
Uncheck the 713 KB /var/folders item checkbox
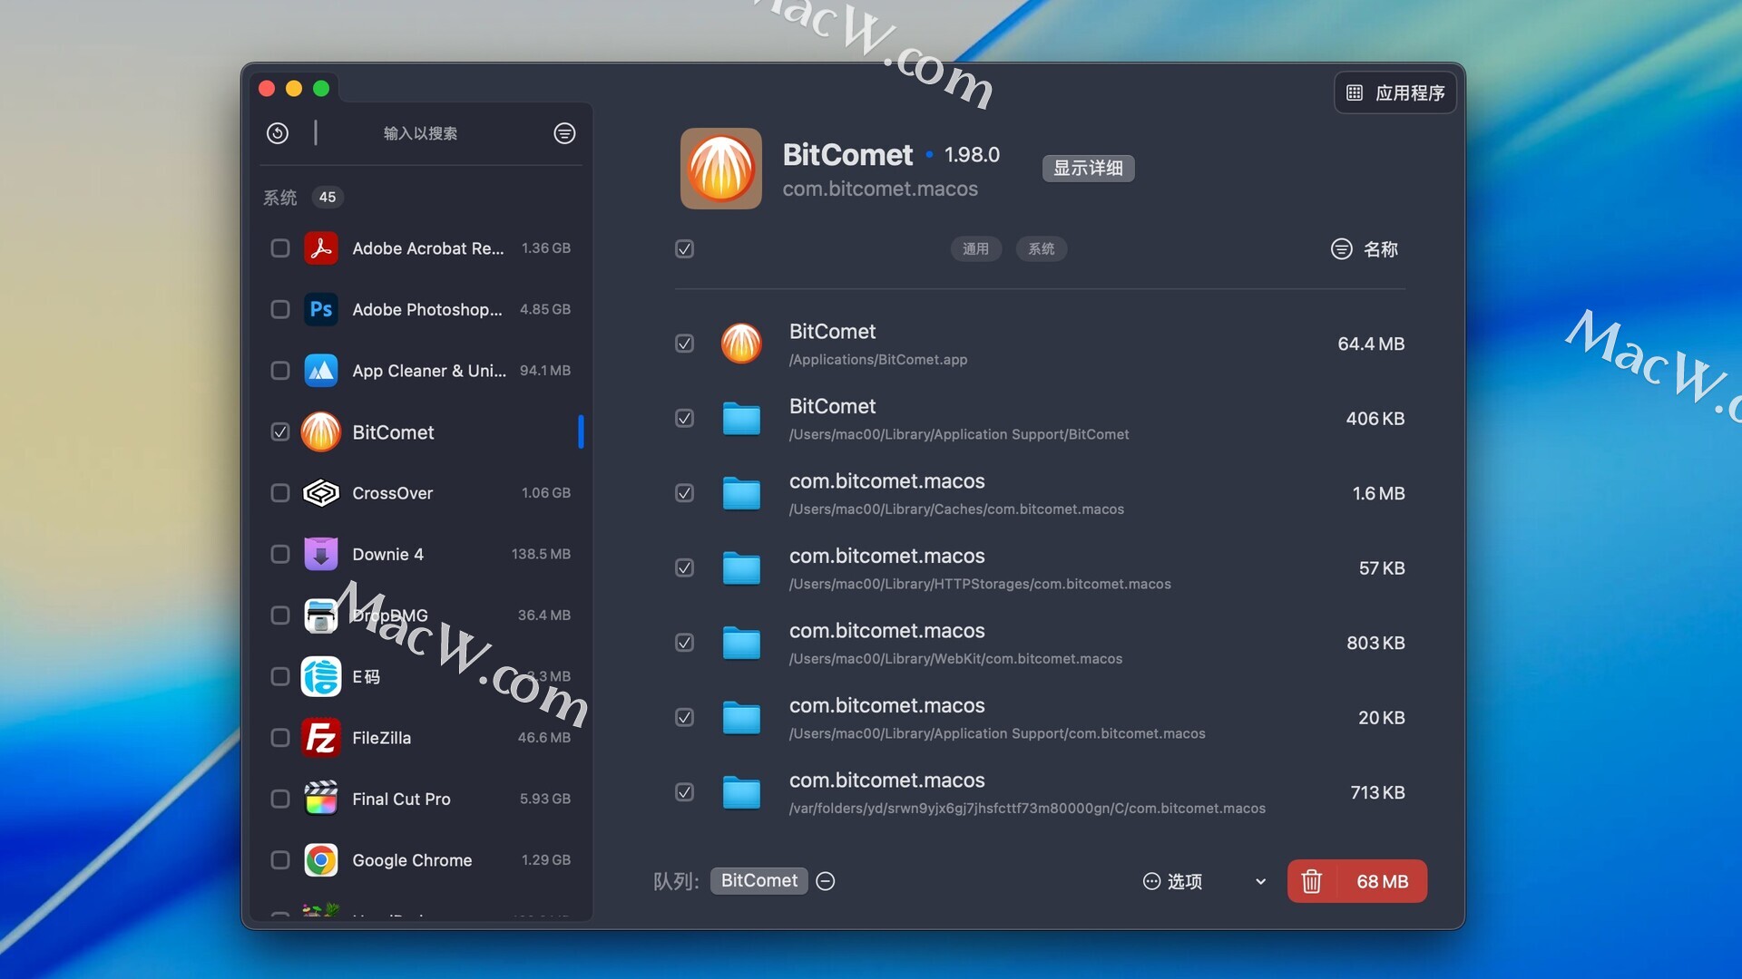pos(685,792)
